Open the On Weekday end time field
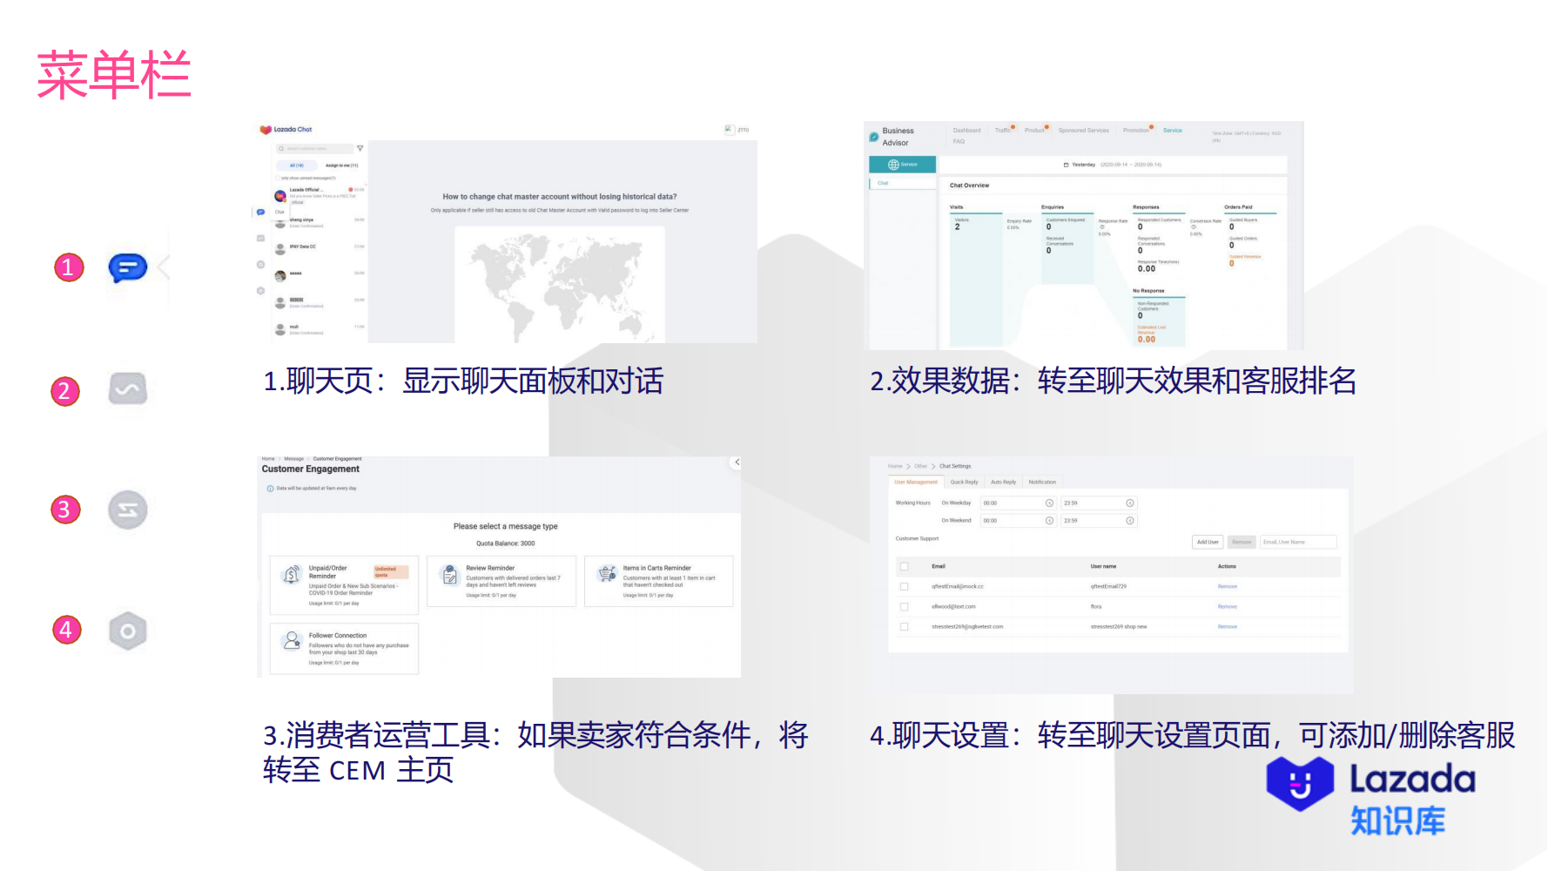Screen dimensions: 1548x871 click(x=1099, y=503)
